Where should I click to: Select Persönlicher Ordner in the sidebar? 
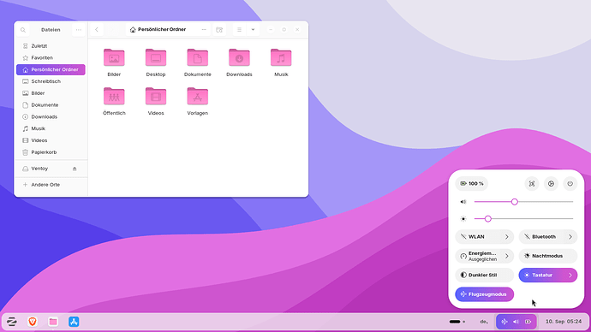pyautogui.click(x=51, y=69)
